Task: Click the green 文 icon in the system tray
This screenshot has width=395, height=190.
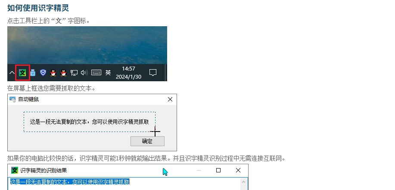Action: point(23,73)
